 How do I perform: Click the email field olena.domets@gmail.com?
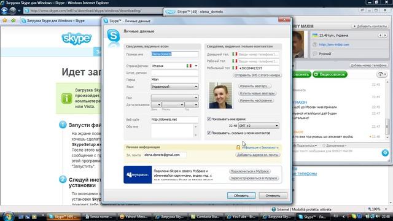(x=165, y=155)
